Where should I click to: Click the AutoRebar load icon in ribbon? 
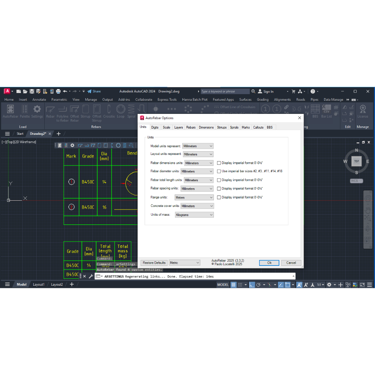click(x=10, y=111)
